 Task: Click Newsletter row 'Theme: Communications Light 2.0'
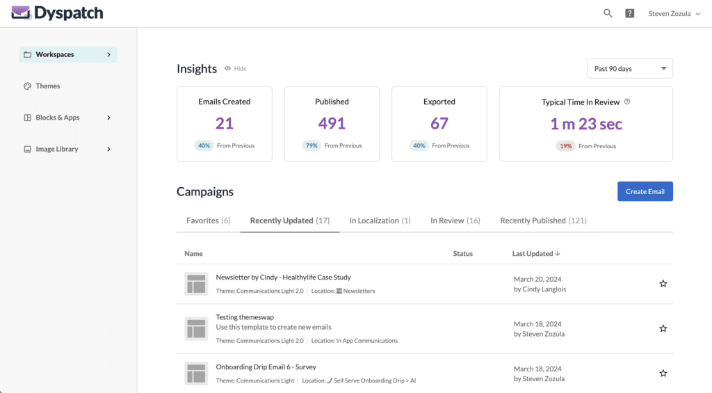pos(260,291)
